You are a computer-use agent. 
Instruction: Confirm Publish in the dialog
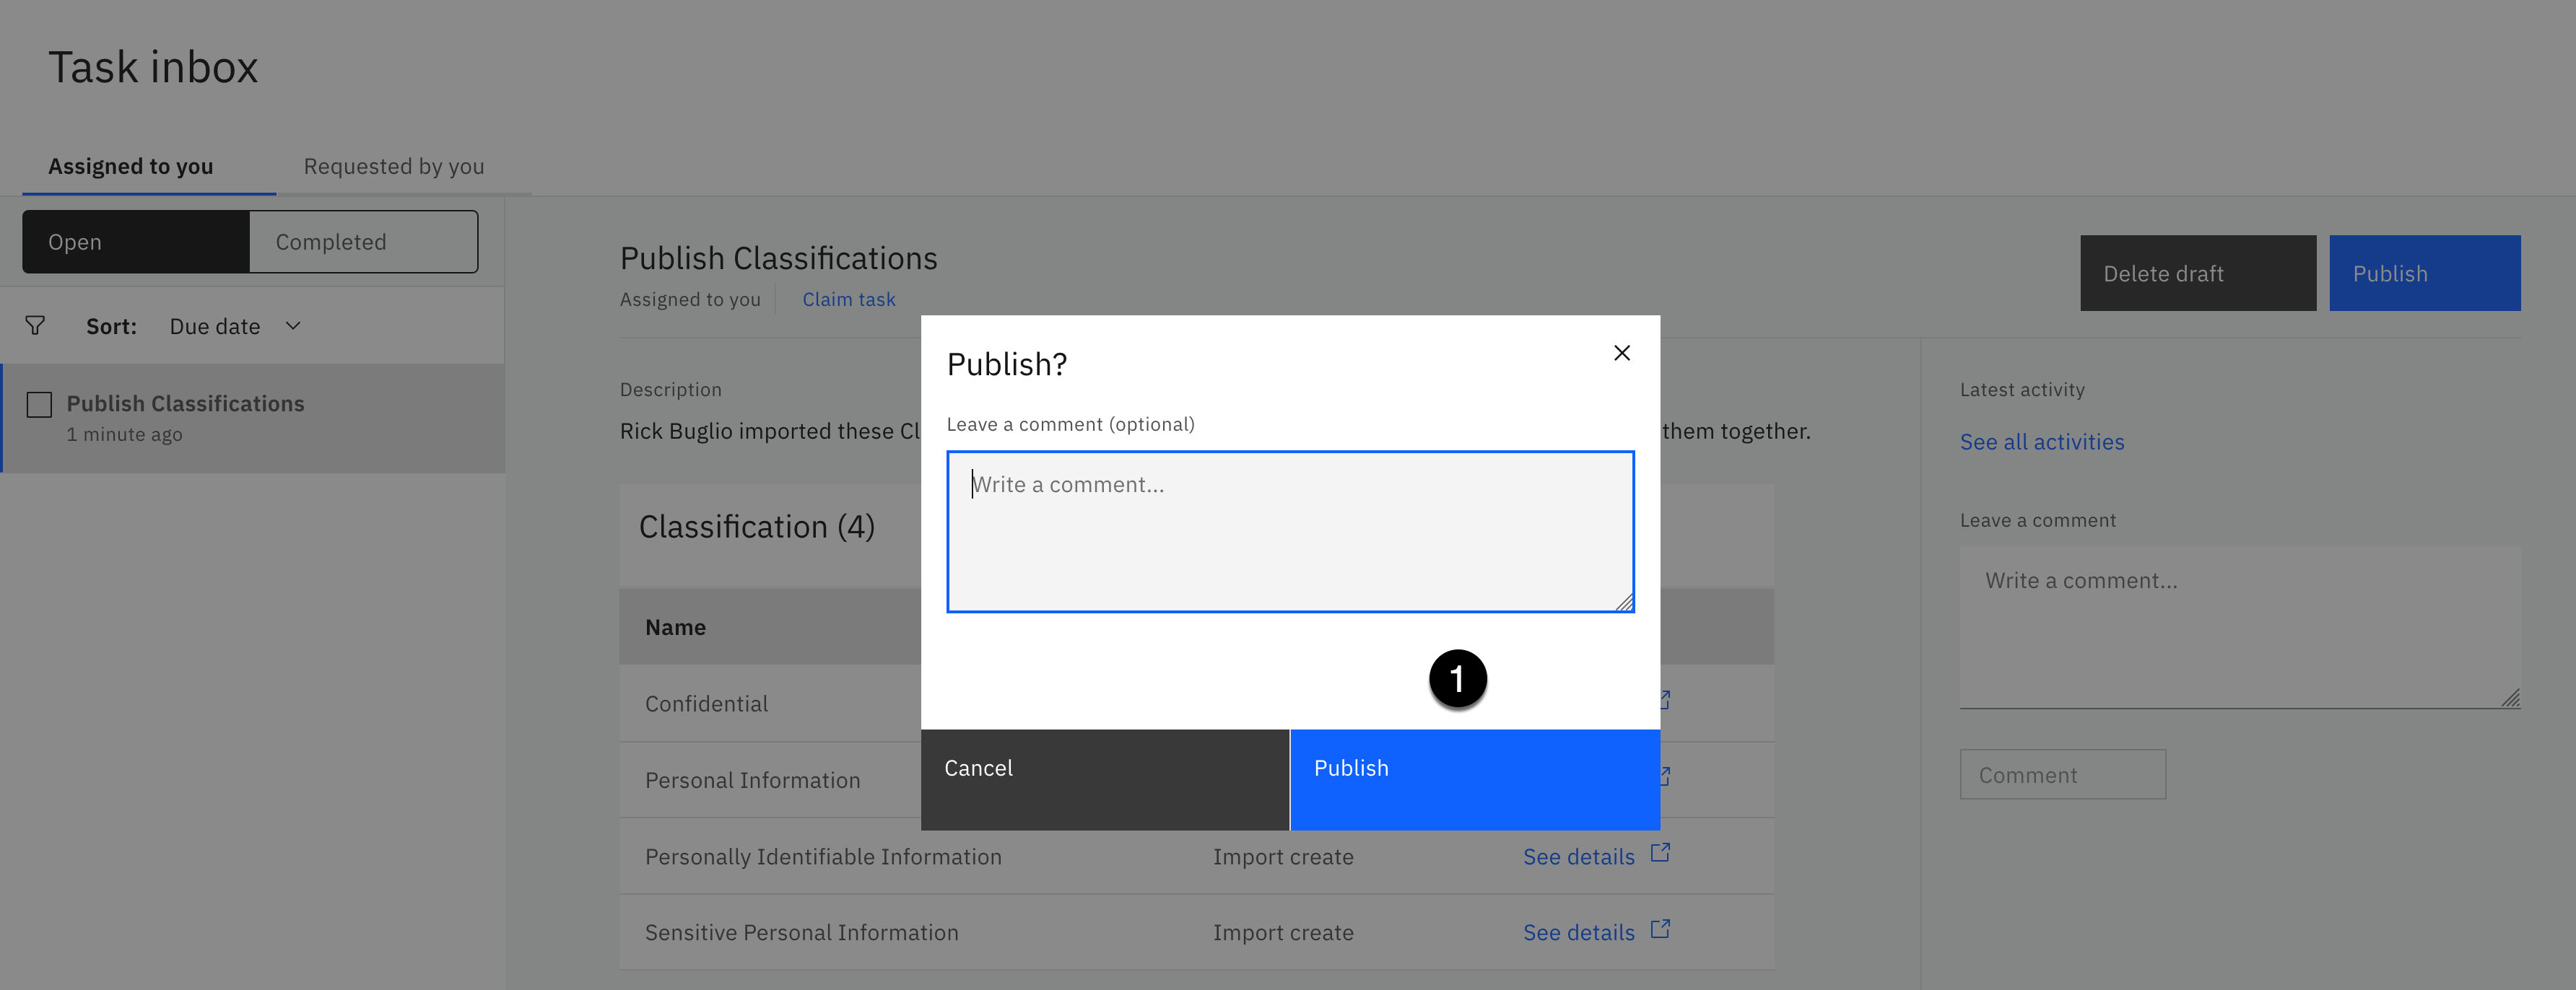point(1474,778)
